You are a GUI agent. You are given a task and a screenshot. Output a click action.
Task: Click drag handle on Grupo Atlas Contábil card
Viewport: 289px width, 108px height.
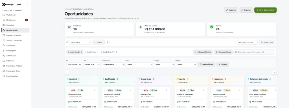[x=130, y=90]
